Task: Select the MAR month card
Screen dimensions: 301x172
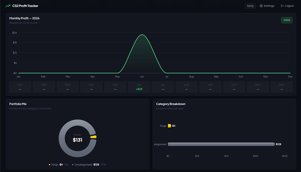Action: point(68,87)
